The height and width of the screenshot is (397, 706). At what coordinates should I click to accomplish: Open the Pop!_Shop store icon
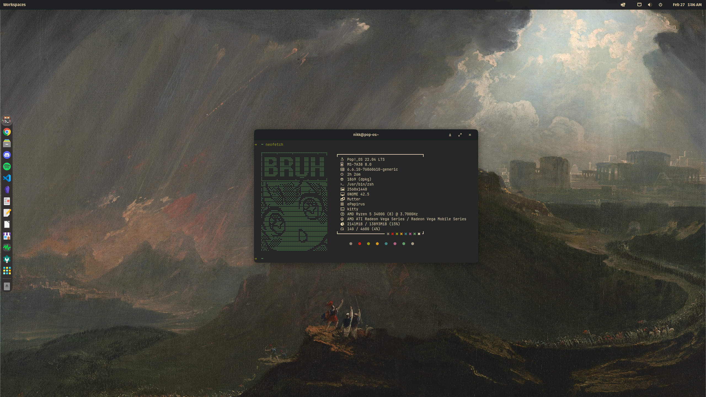[x=7, y=236]
